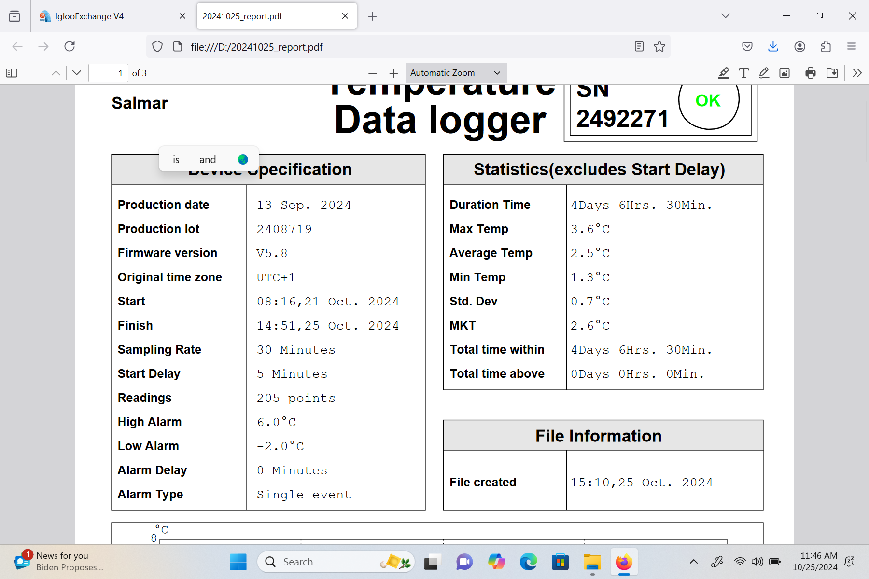Zoom out the PDF document
Screen dimensions: 869x579
pos(372,73)
